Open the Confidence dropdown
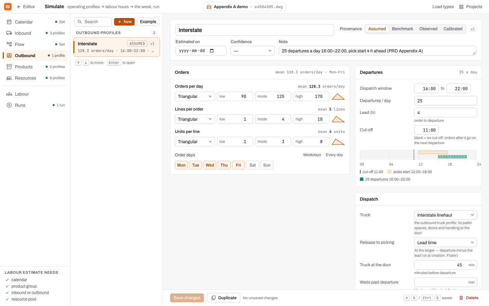Viewport: 489px width, 306px height. coord(253,51)
